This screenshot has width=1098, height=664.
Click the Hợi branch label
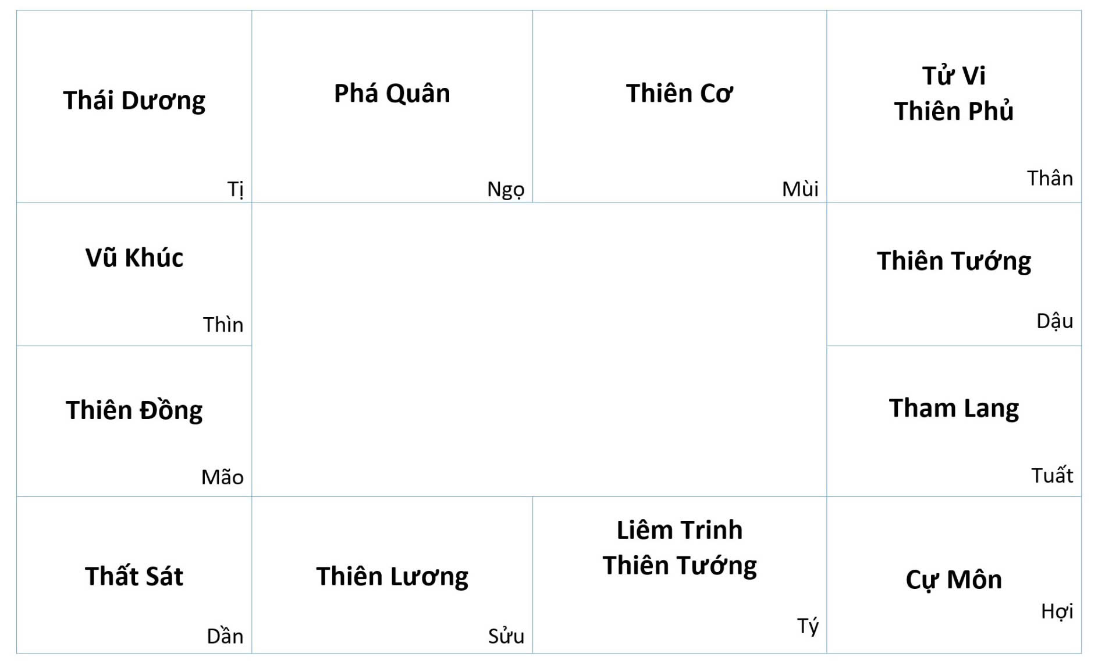[x=1057, y=612]
